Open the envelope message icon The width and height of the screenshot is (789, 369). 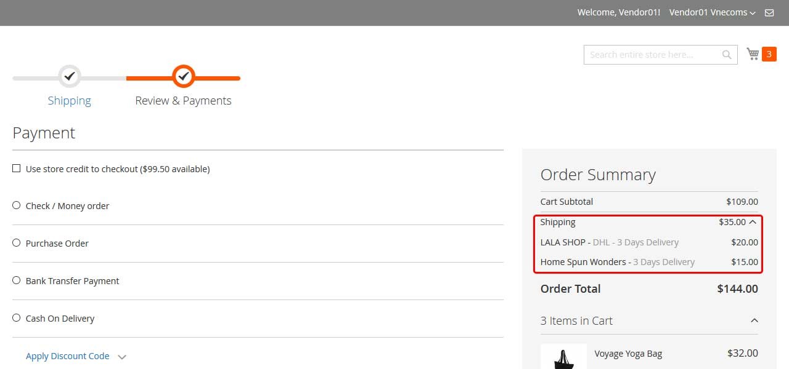769,12
